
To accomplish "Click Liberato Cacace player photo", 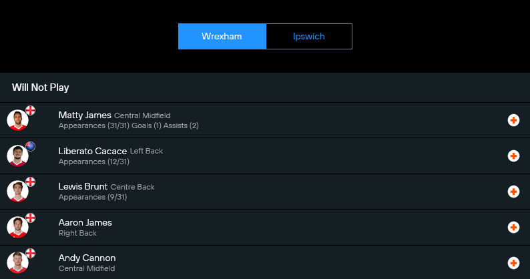I will 17,156.
